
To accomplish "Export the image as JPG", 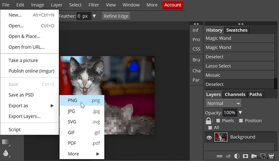I will click(x=82, y=111).
